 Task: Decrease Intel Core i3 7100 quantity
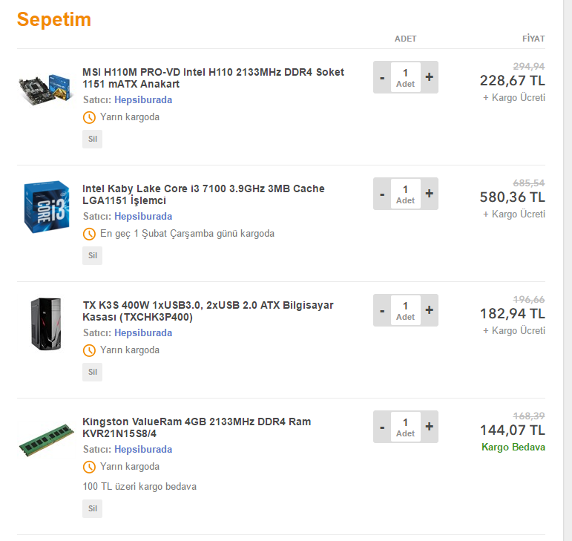click(382, 194)
